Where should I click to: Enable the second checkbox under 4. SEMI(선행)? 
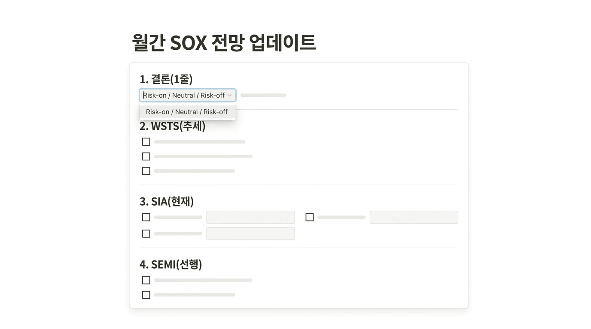(x=146, y=294)
